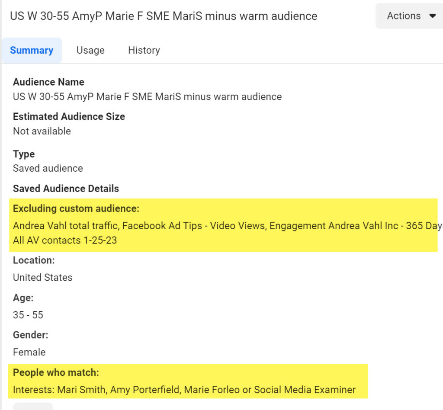
Task: Select the Type label
Action: (24, 154)
